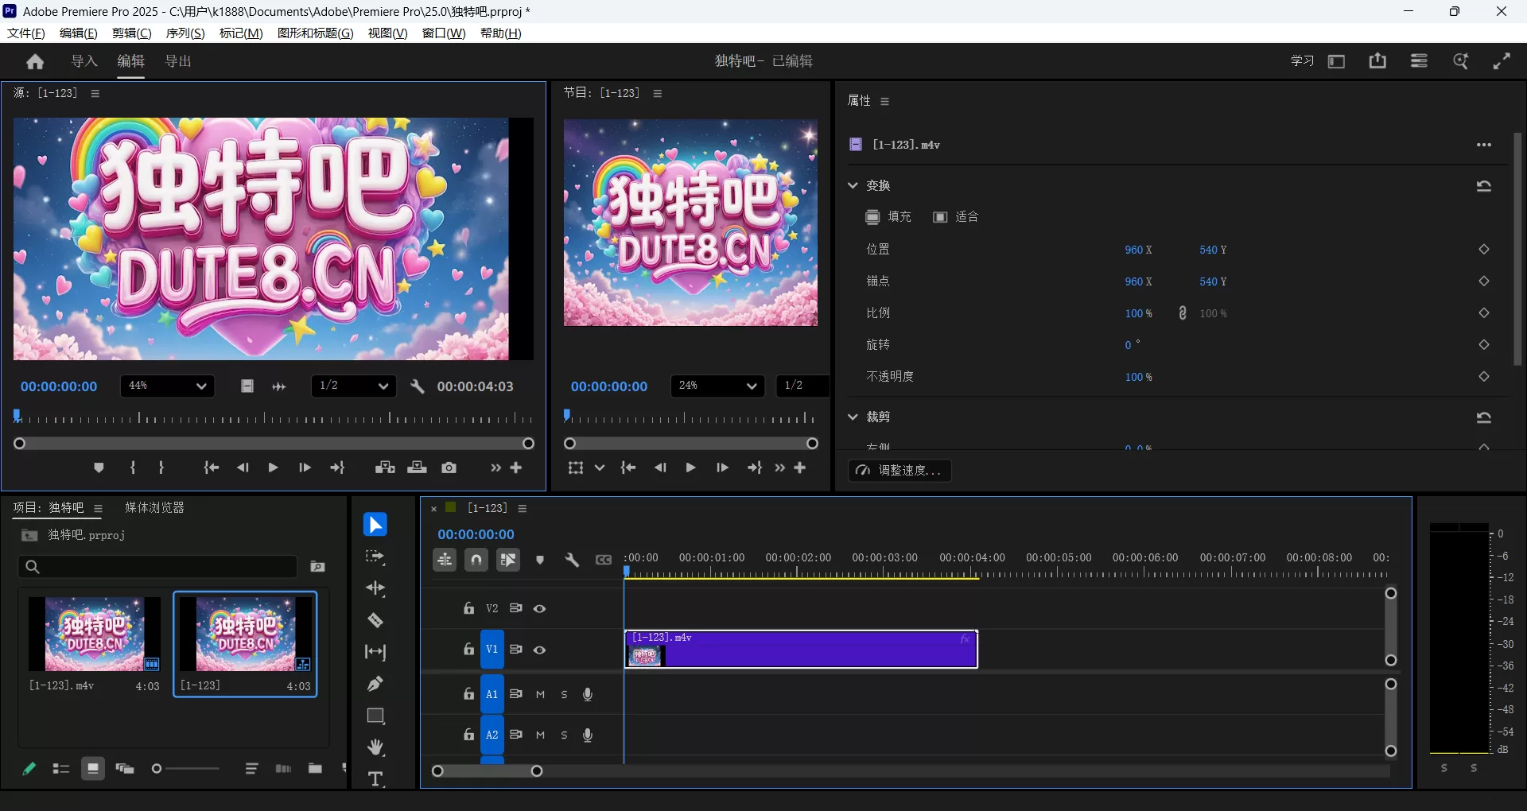Select the Type tool

coord(375,778)
